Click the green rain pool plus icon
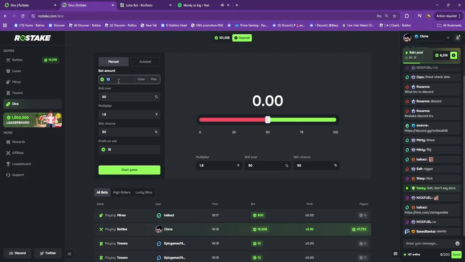The height and width of the screenshot is (262, 465). (x=453, y=55)
